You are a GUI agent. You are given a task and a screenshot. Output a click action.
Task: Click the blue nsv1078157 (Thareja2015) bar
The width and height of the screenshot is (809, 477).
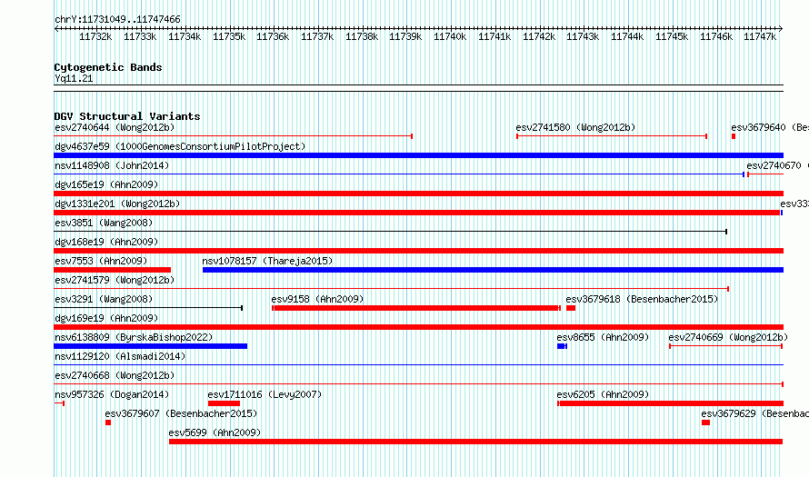(x=494, y=270)
